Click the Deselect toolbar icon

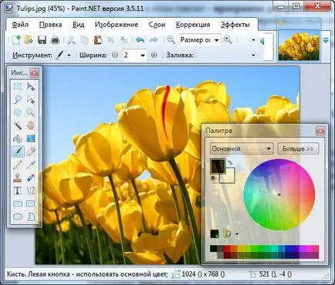(x=124, y=40)
